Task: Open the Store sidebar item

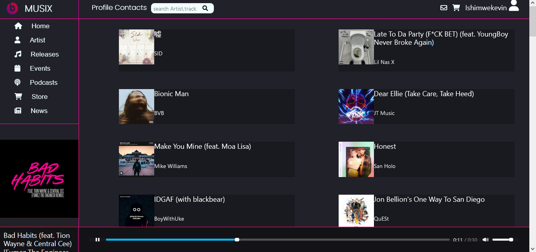Action: (40, 97)
